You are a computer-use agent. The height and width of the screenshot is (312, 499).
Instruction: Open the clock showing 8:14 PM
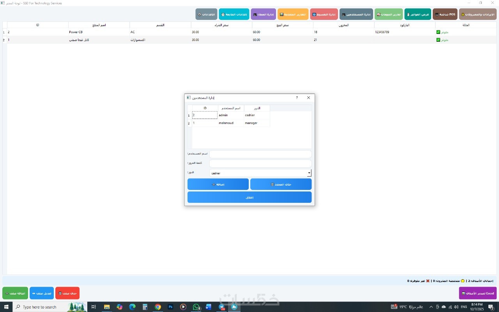click(x=477, y=307)
